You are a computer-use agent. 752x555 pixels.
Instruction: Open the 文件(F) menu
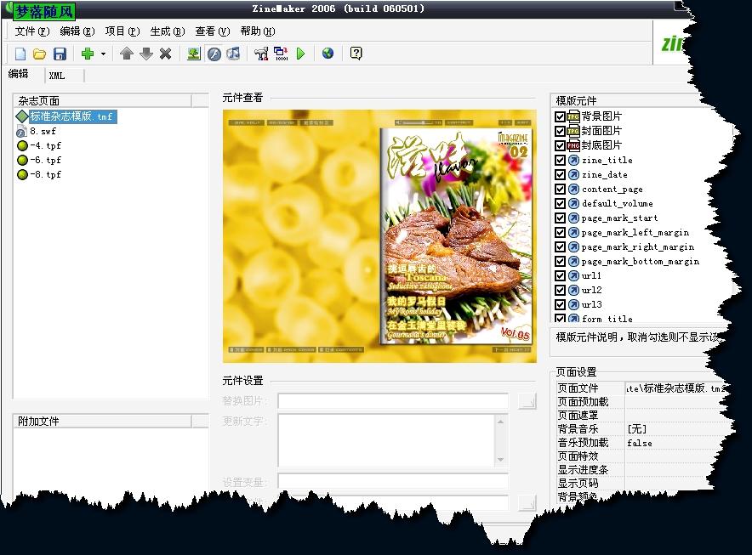coord(32,31)
